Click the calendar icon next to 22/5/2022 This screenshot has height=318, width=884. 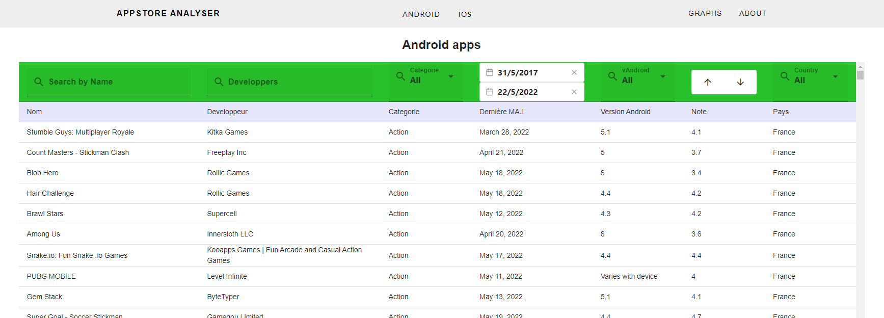pyautogui.click(x=490, y=92)
